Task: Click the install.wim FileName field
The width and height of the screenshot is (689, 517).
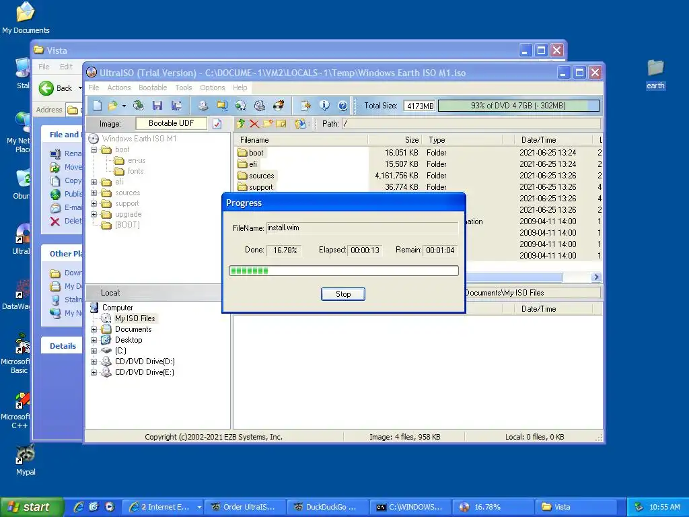Action: (x=362, y=228)
